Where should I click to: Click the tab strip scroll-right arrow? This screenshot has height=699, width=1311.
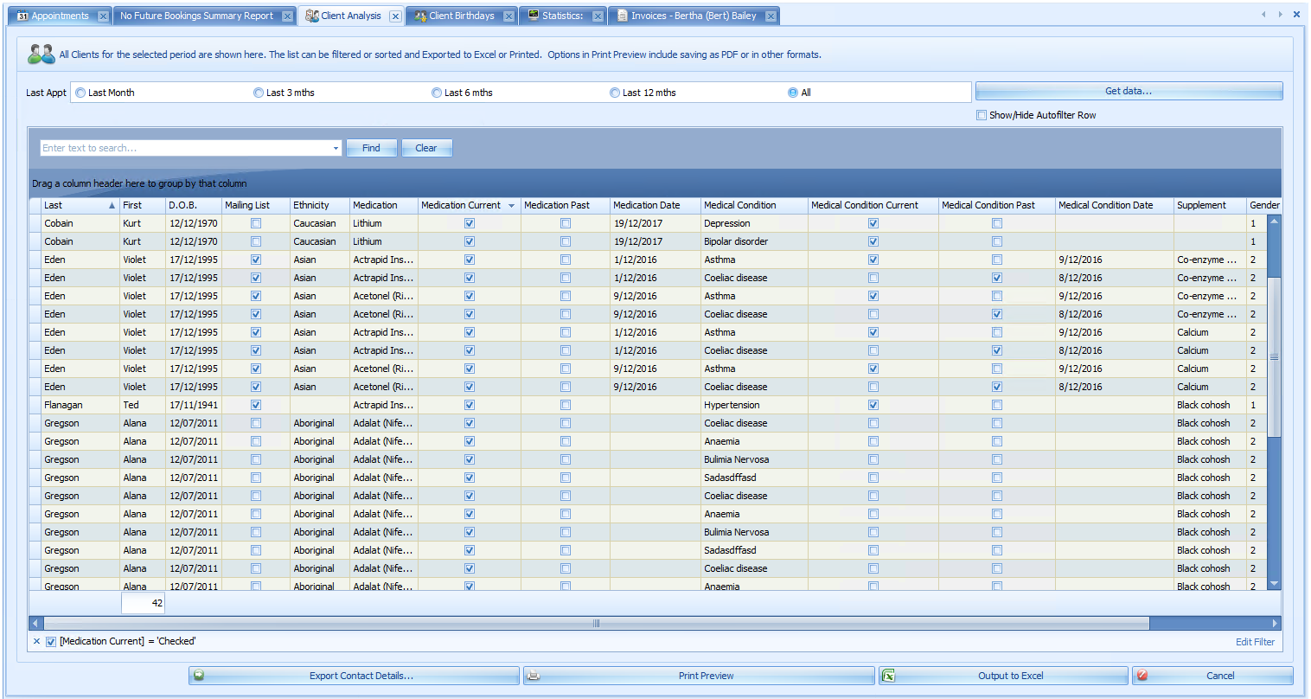[x=1280, y=15]
